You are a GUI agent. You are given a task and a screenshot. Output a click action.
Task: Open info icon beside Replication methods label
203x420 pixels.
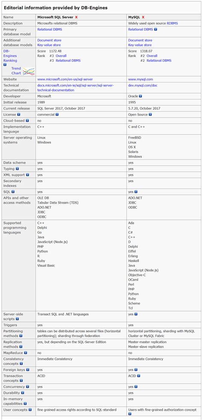point(21,347)
